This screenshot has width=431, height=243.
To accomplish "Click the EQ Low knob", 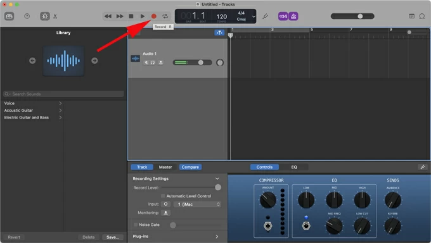I will tap(306, 199).
